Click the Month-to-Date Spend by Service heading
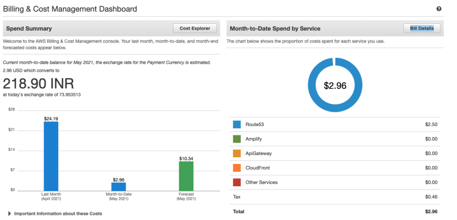The image size is (457, 220). 275,29
